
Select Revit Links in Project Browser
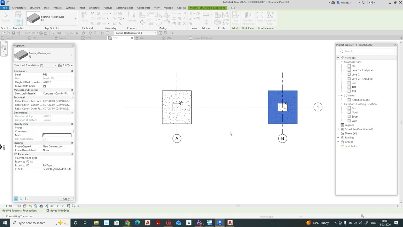[x=350, y=146]
